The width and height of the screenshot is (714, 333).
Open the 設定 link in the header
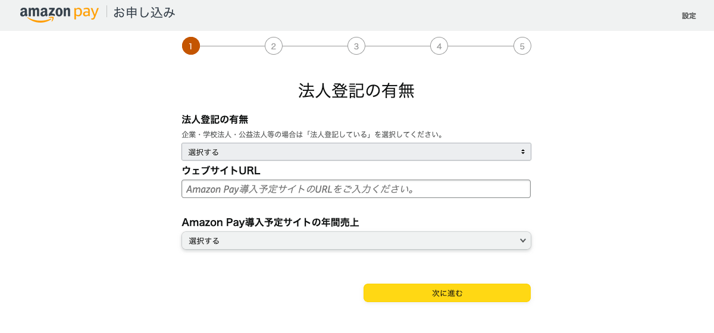coord(688,16)
